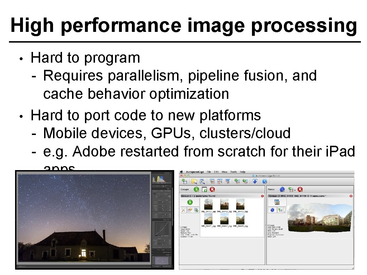This screenshot has height=275, width=367.
Task: Click the folder browse icon with magnifier
Action: (x=194, y=181)
